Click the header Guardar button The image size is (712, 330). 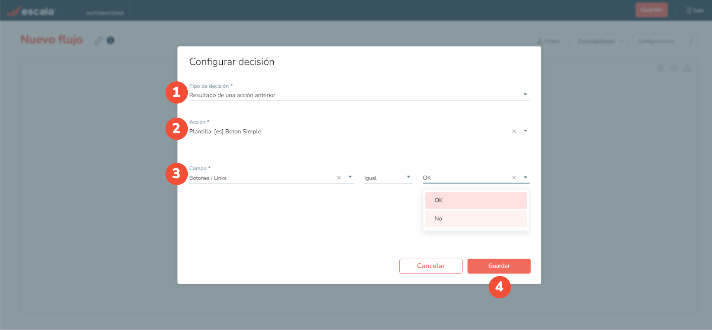pyautogui.click(x=651, y=10)
